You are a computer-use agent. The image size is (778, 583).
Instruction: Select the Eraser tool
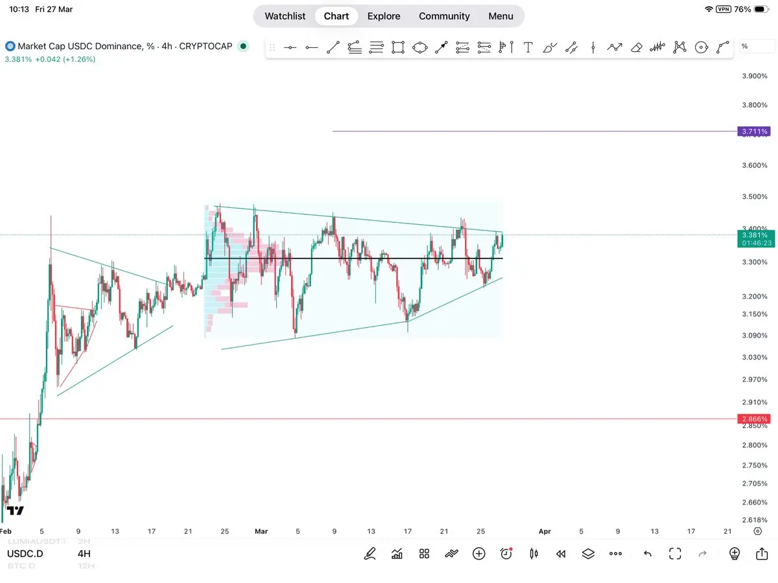pos(636,47)
